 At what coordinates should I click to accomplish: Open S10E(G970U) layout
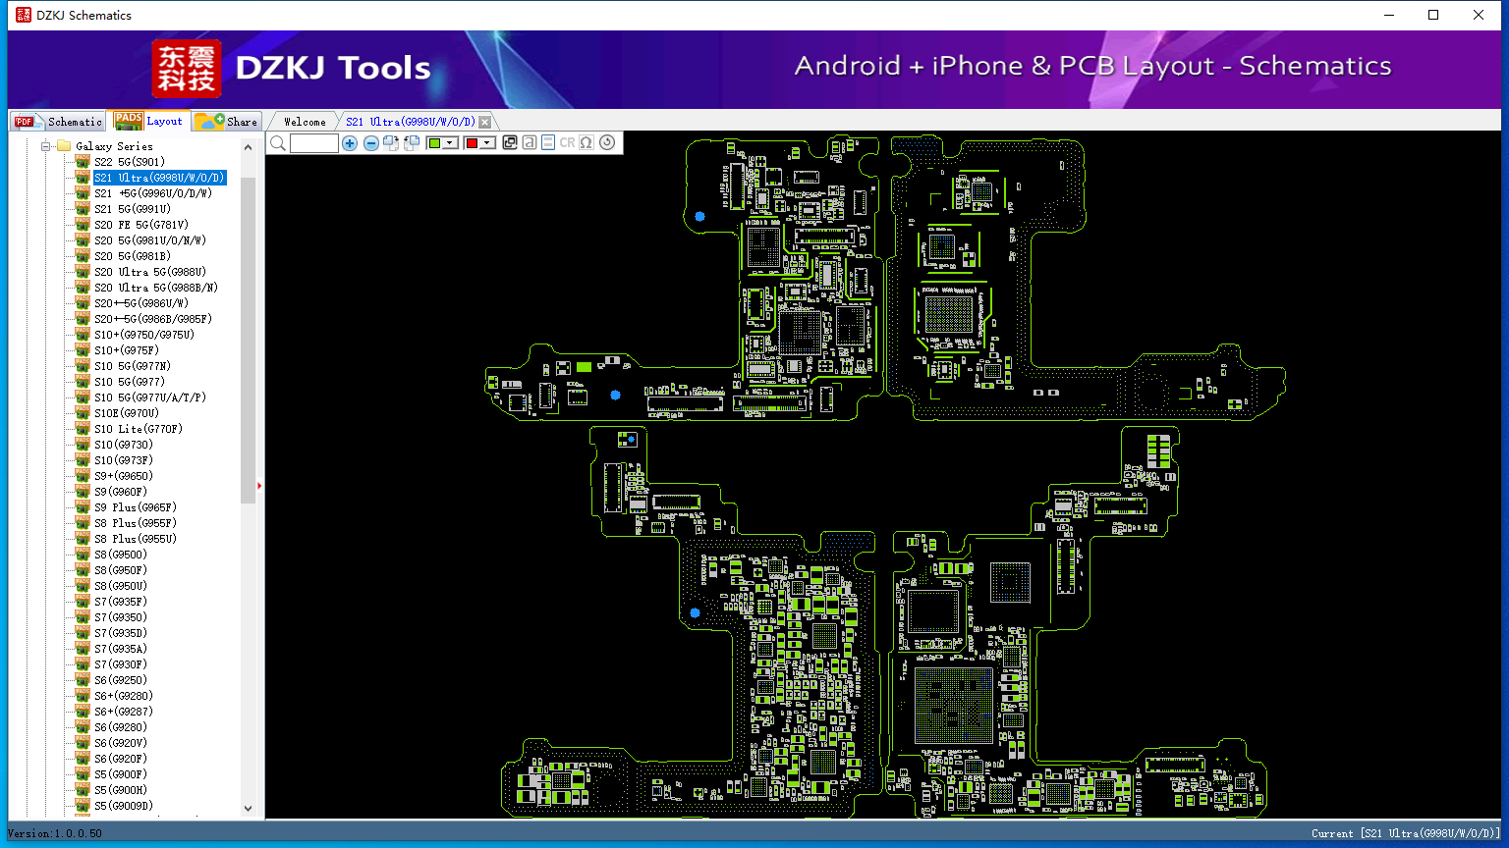click(127, 413)
